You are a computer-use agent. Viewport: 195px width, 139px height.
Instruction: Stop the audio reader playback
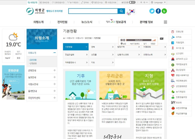click(x=124, y=40)
